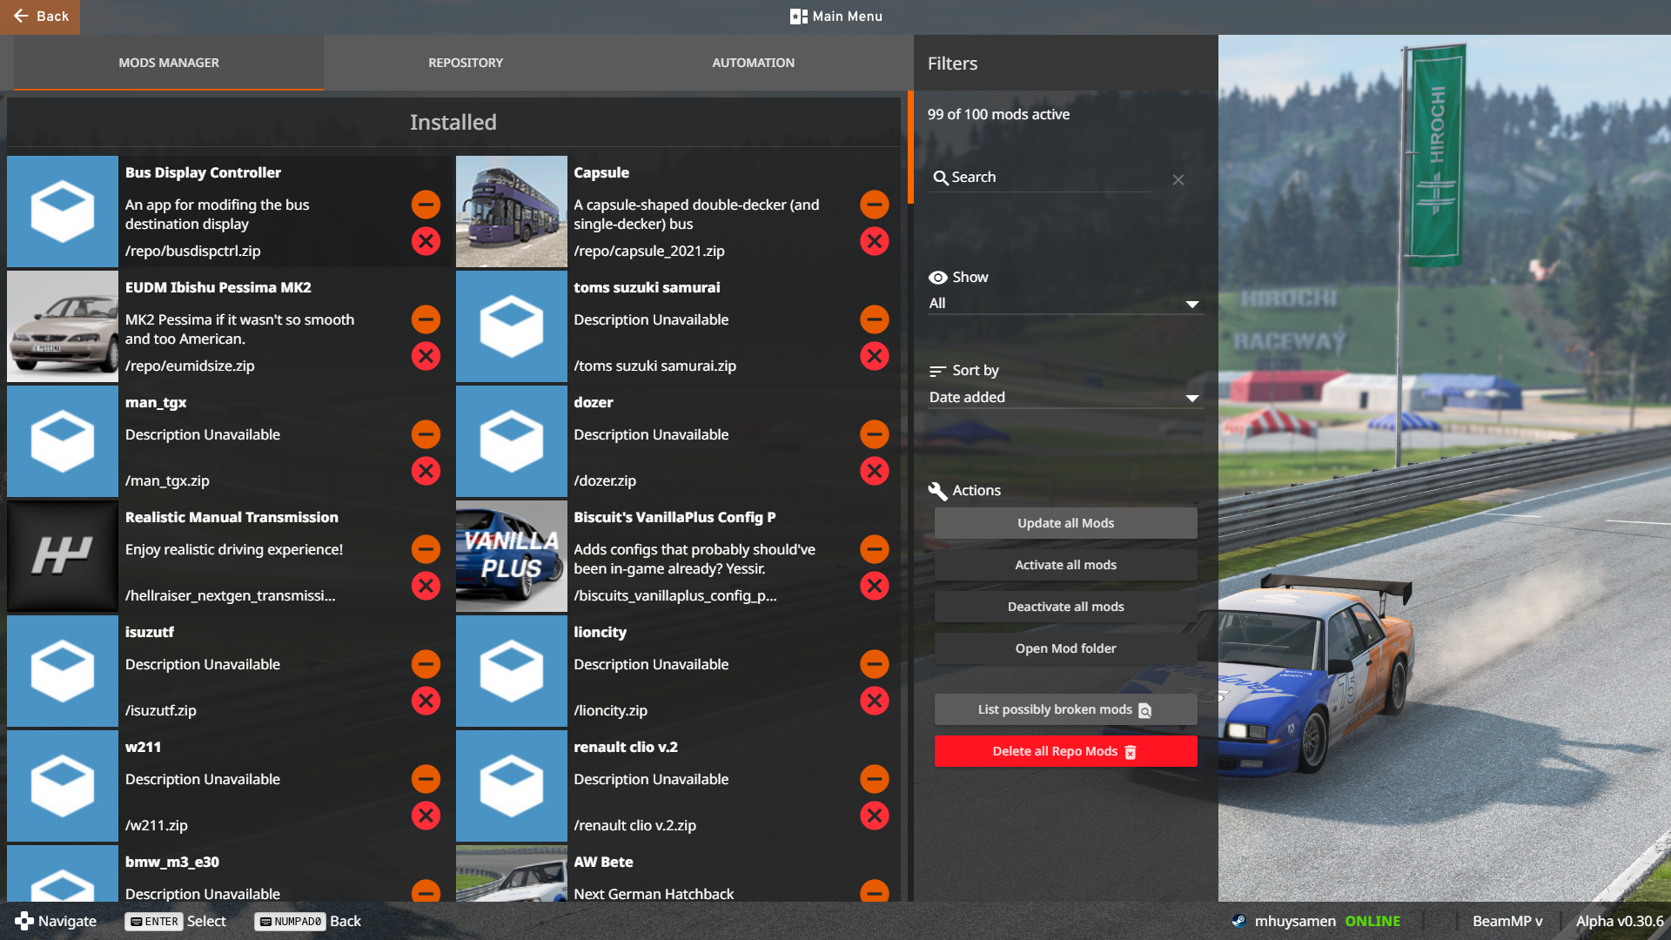Delete the isuzutf mod
Viewport: 1671px width, 940px height.
click(x=426, y=701)
